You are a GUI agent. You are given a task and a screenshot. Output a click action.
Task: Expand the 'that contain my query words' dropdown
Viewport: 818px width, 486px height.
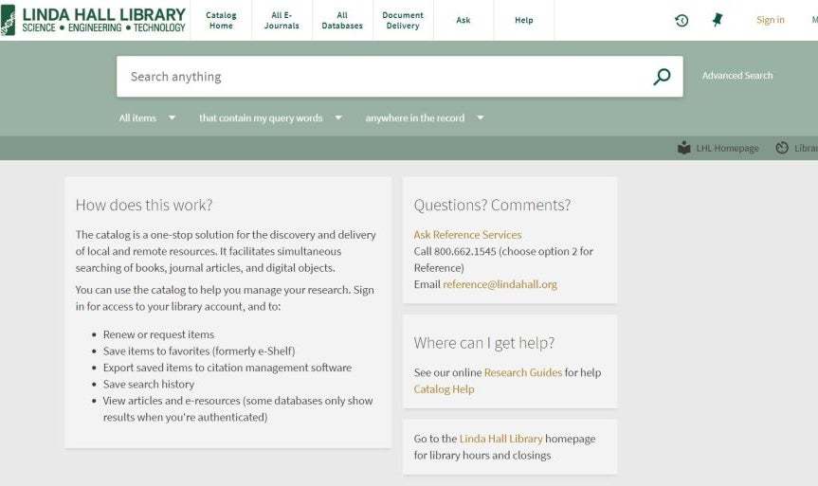click(x=270, y=117)
